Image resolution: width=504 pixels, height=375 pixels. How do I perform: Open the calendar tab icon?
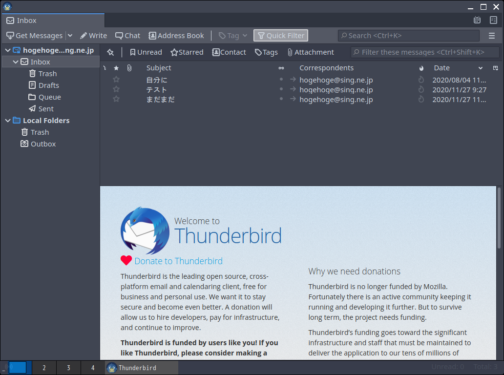(477, 20)
